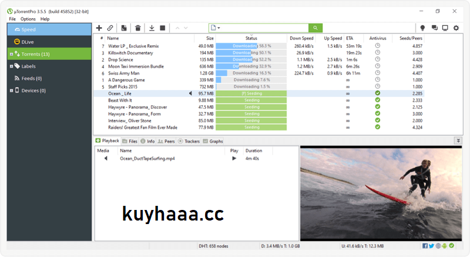Click speaker icon beside Ocean _ Life row
The width and height of the screenshot is (470, 257).
(x=190, y=94)
